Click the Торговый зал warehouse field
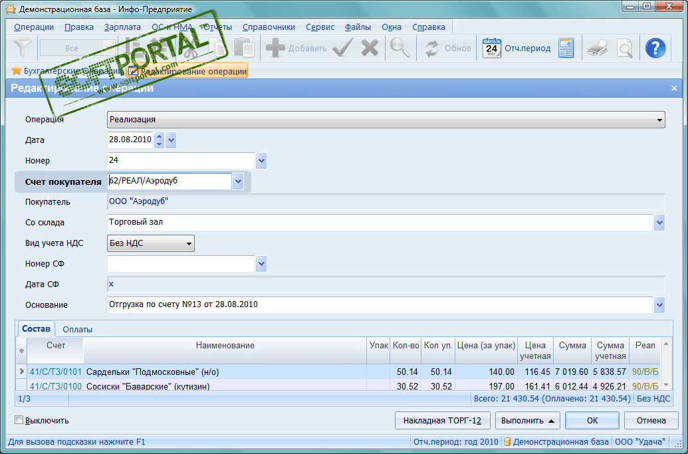Screen dimensions: 688x454 click(x=380, y=223)
